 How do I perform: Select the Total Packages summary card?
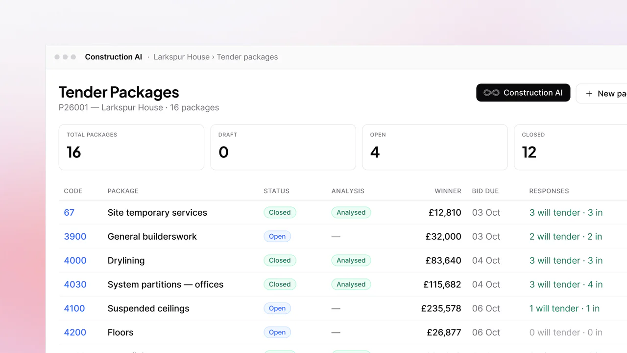131,147
